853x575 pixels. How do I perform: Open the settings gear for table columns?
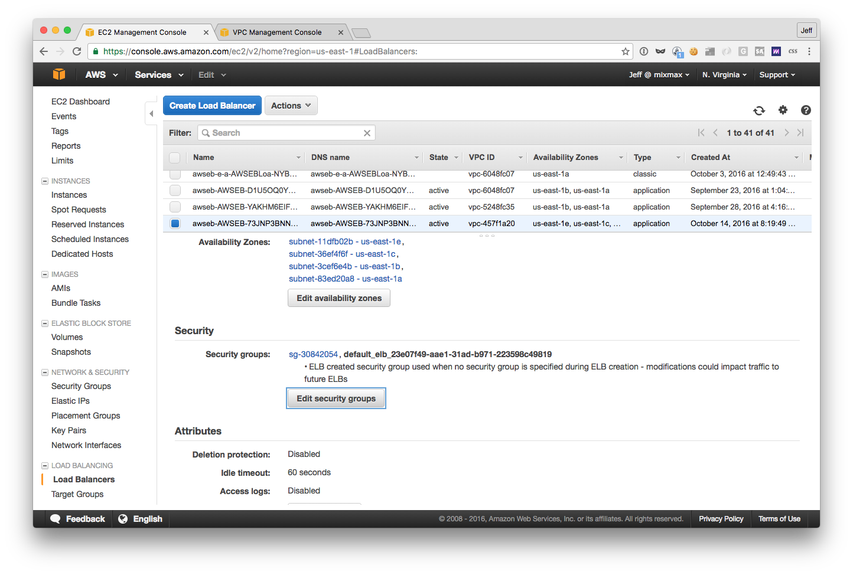783,110
